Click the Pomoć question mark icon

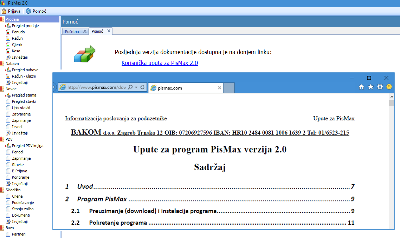point(28,11)
